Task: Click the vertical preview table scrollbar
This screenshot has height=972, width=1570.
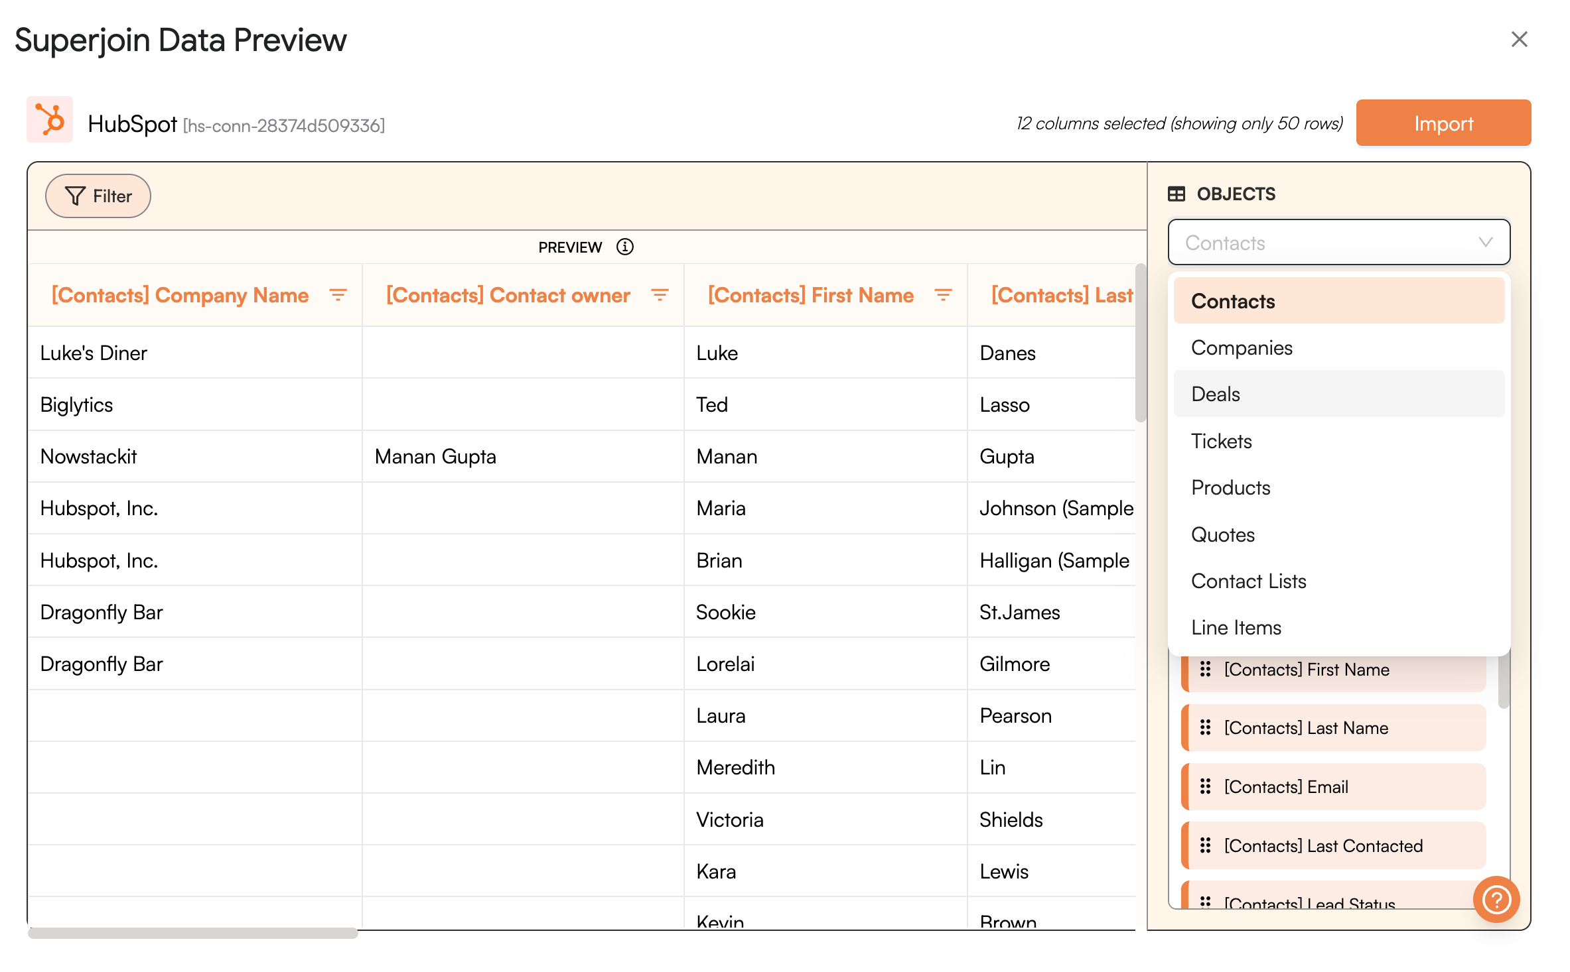Action: [x=1140, y=343]
